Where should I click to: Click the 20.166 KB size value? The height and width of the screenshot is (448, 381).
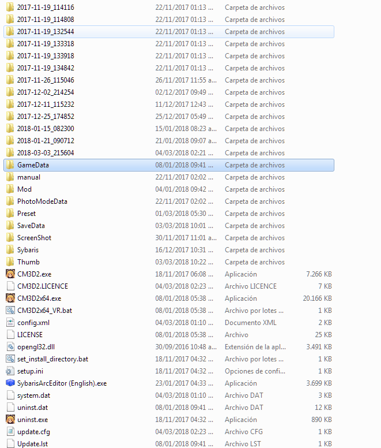pos(318,298)
